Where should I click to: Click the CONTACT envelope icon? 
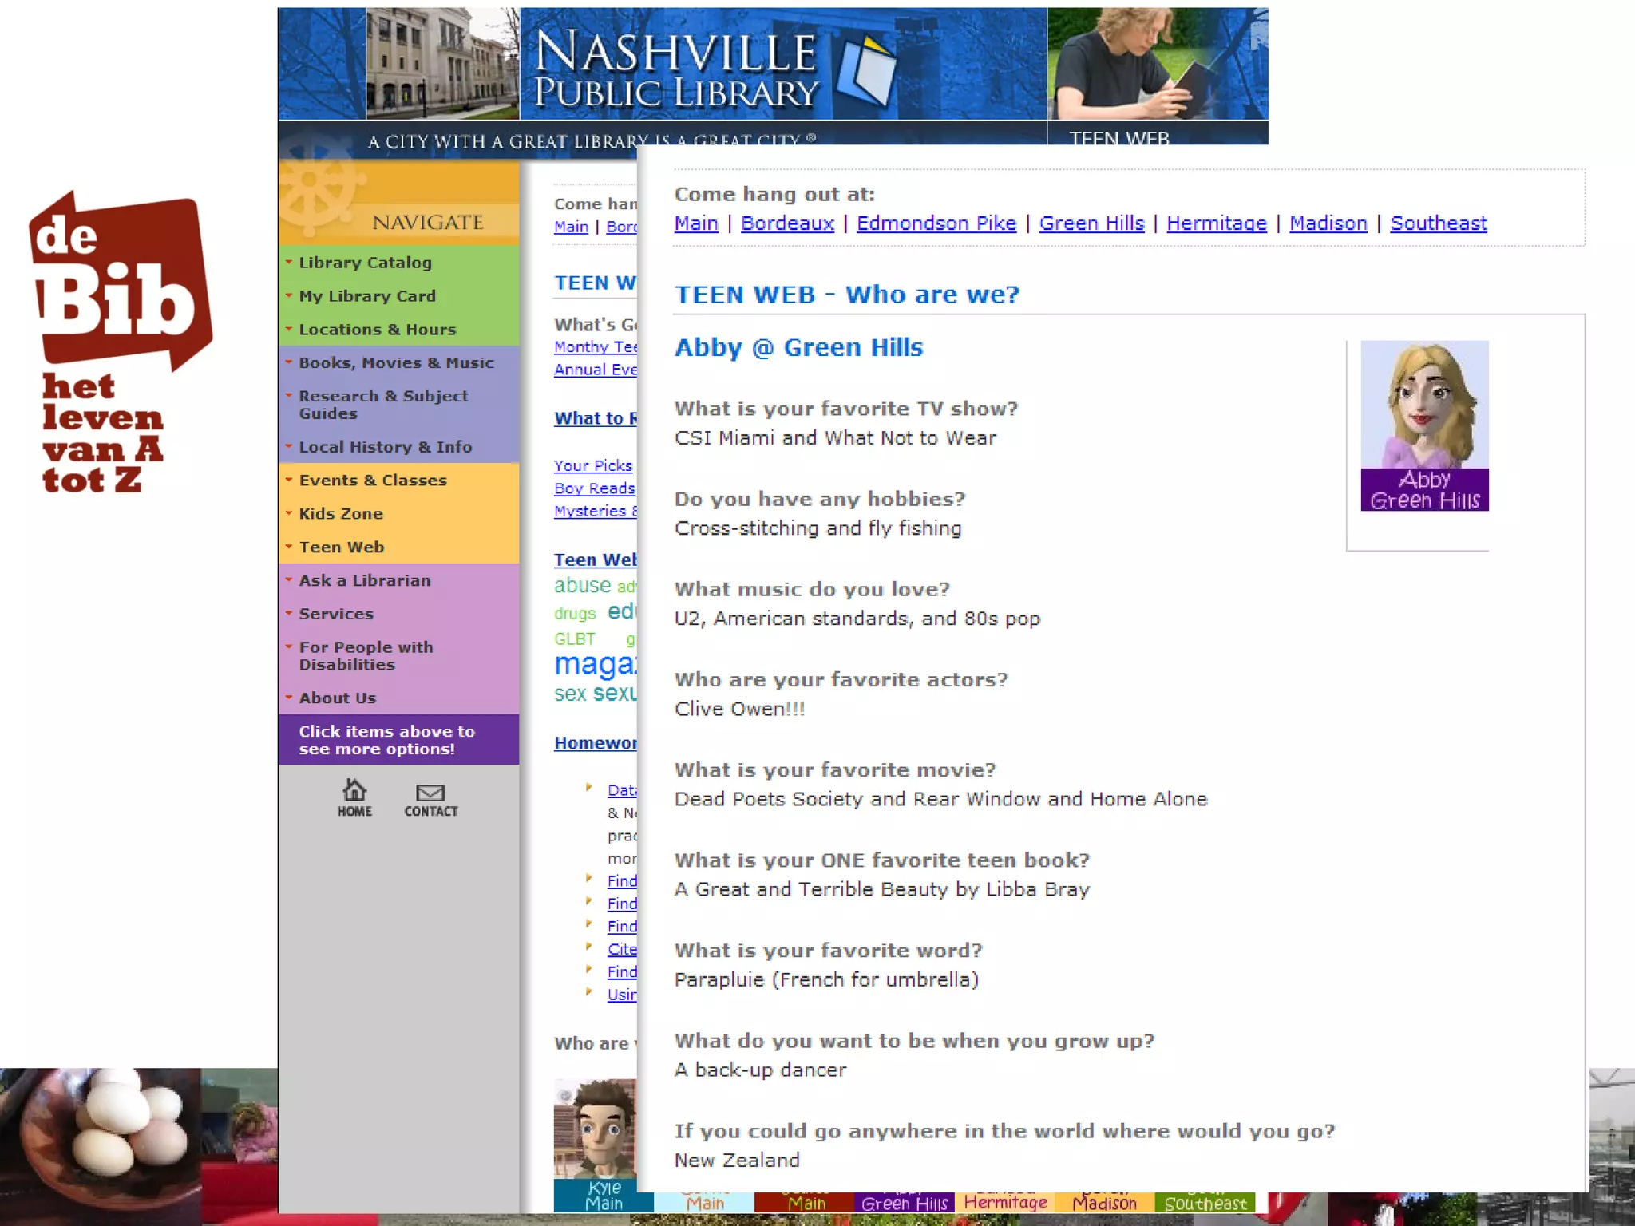click(431, 800)
